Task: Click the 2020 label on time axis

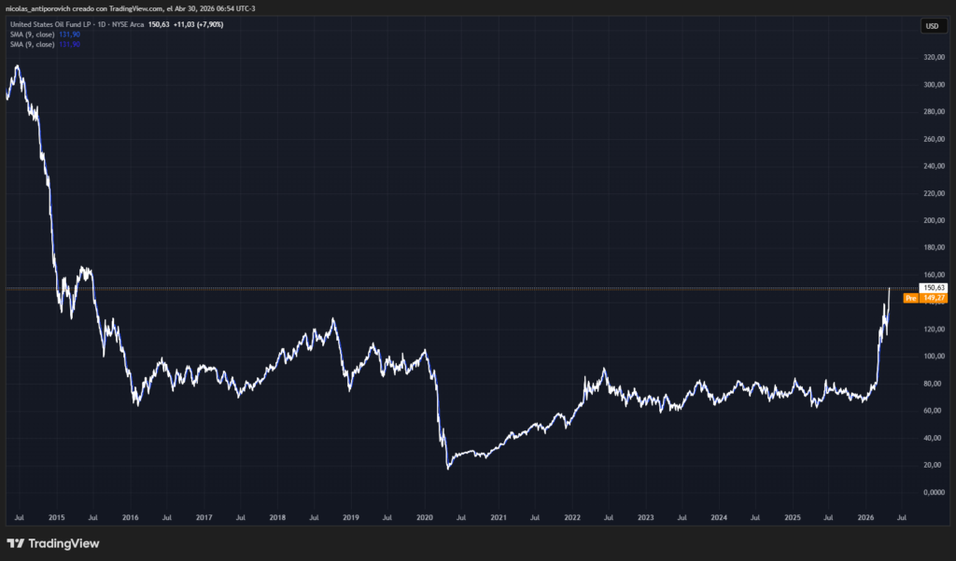Action: click(x=425, y=516)
